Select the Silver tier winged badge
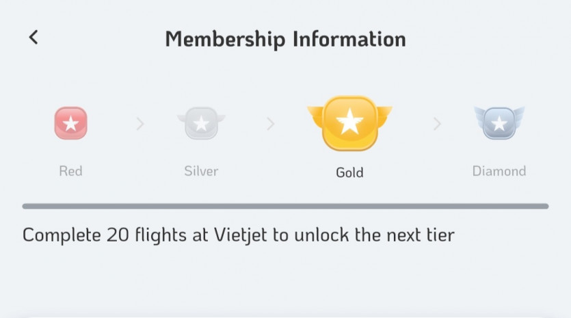 tap(201, 123)
